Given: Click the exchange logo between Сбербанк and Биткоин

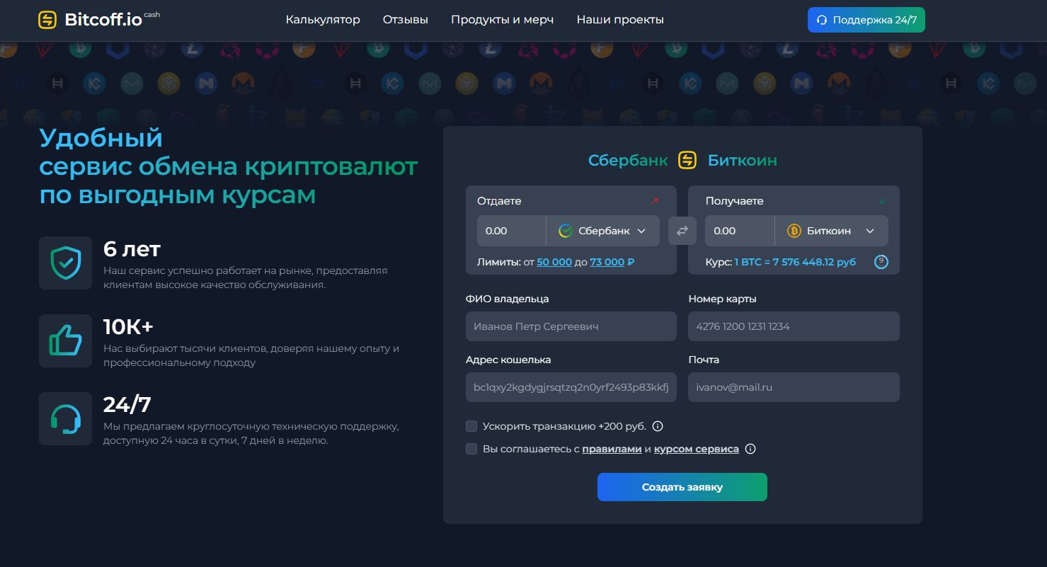Looking at the screenshot, I should [x=687, y=160].
